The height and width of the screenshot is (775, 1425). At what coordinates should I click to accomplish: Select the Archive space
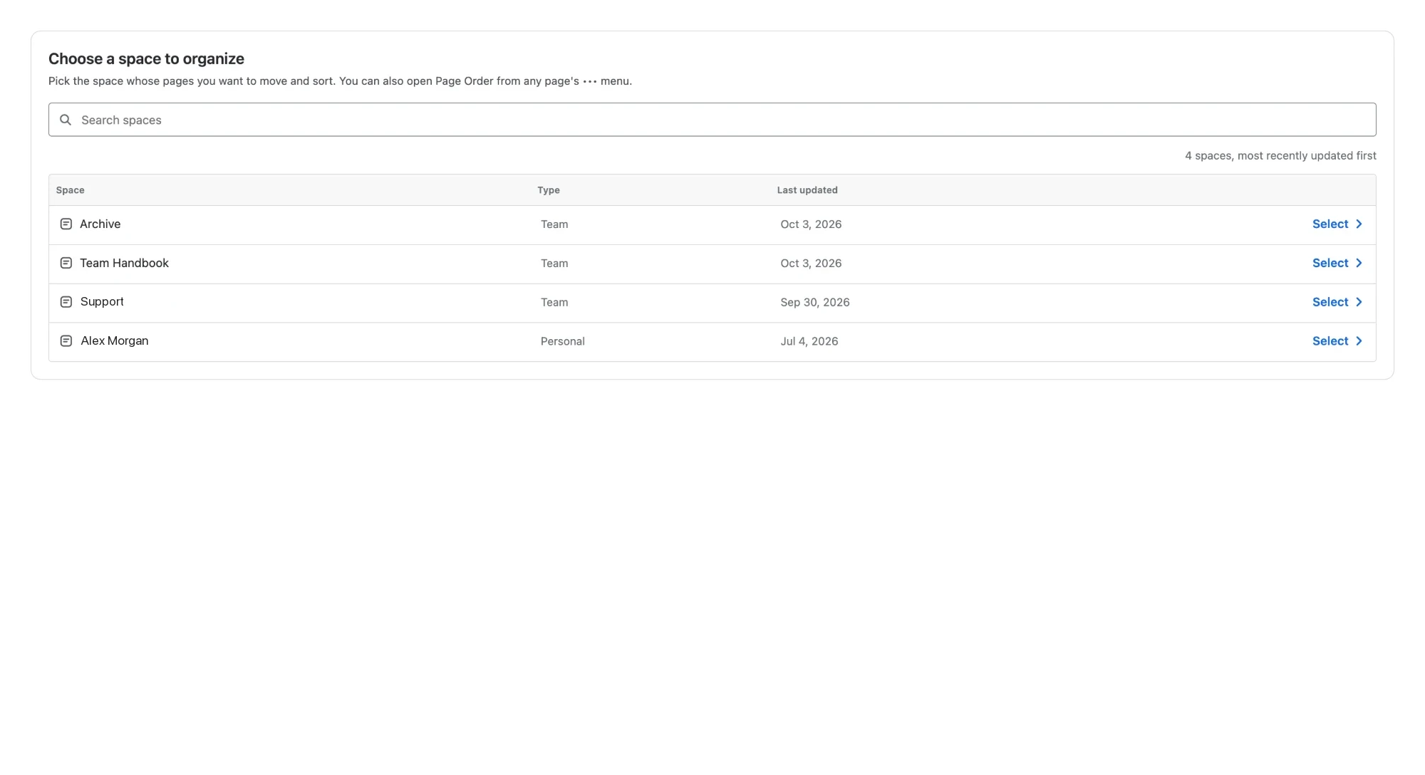click(1337, 224)
